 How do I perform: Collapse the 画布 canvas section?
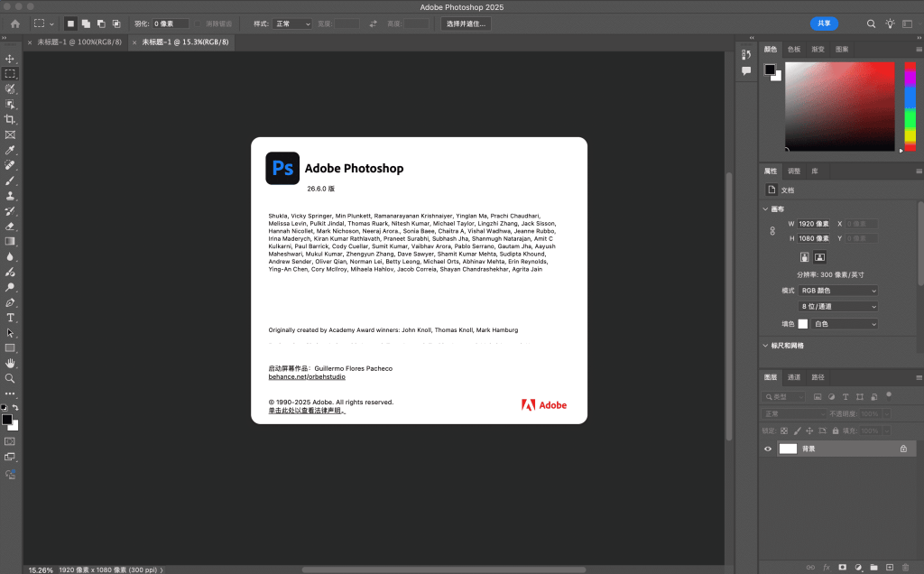pyautogui.click(x=765, y=209)
